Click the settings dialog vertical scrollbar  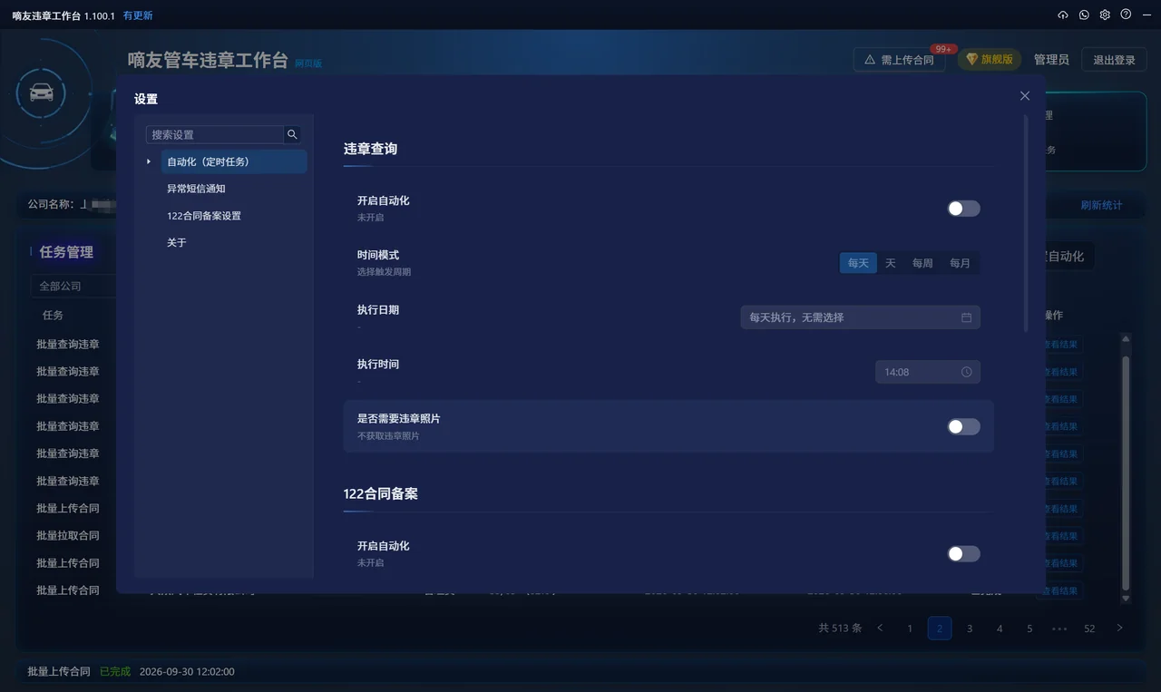pyautogui.click(x=1026, y=222)
